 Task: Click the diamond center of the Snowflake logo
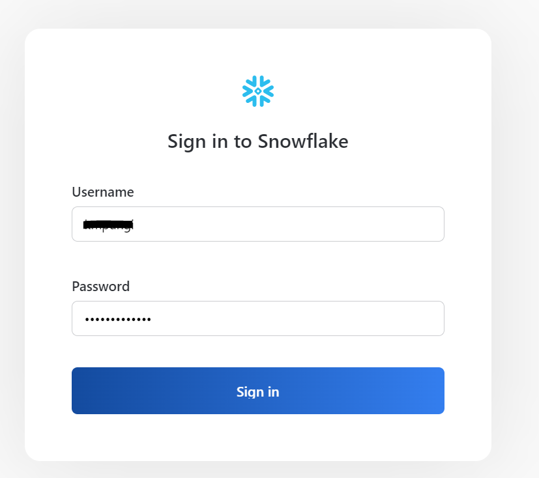[258, 92]
